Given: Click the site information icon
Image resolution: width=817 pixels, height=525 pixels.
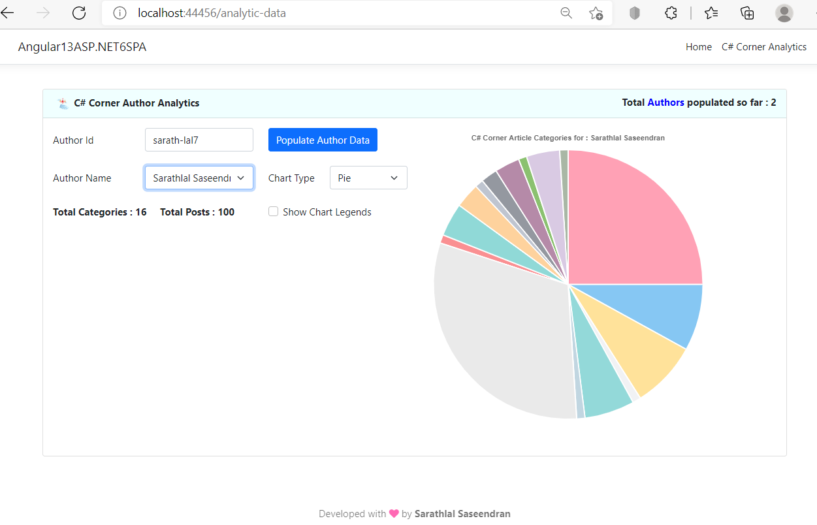Looking at the screenshot, I should tap(119, 13).
